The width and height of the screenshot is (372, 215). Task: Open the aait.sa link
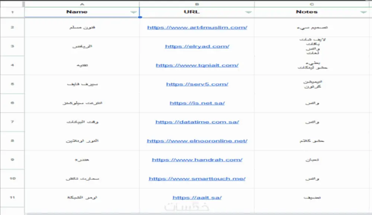click(x=197, y=198)
